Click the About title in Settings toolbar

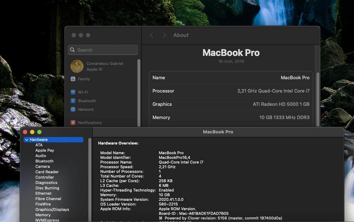point(181,35)
